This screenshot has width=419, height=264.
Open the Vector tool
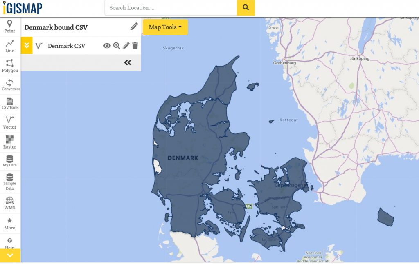click(10, 123)
